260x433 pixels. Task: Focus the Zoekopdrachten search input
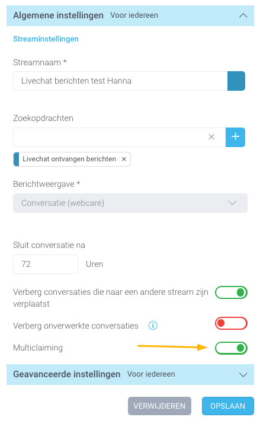110,137
